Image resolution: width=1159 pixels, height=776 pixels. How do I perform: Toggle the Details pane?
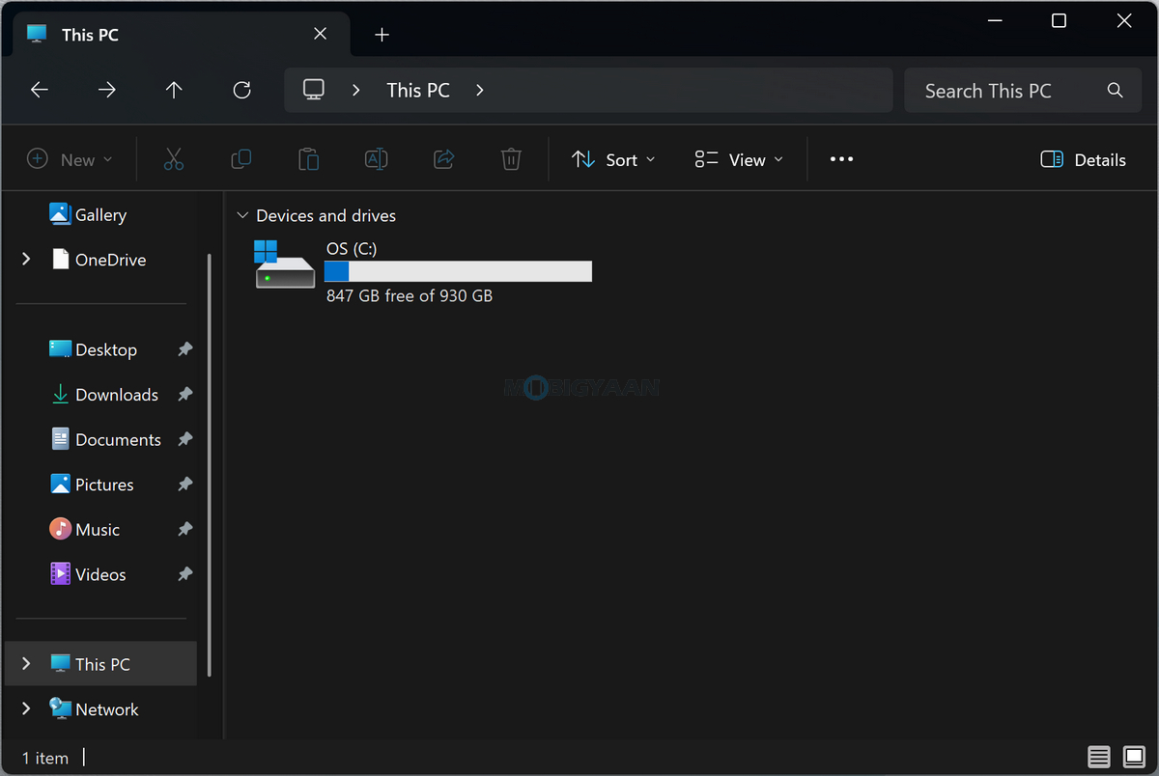tap(1084, 160)
